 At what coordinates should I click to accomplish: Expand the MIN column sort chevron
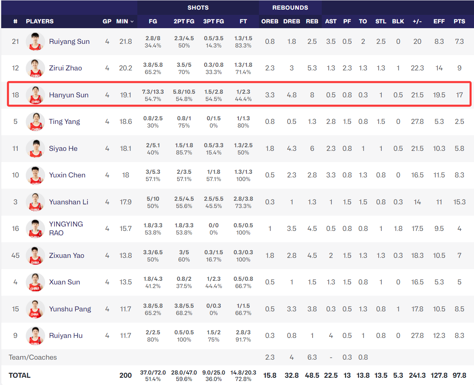(x=132, y=21)
